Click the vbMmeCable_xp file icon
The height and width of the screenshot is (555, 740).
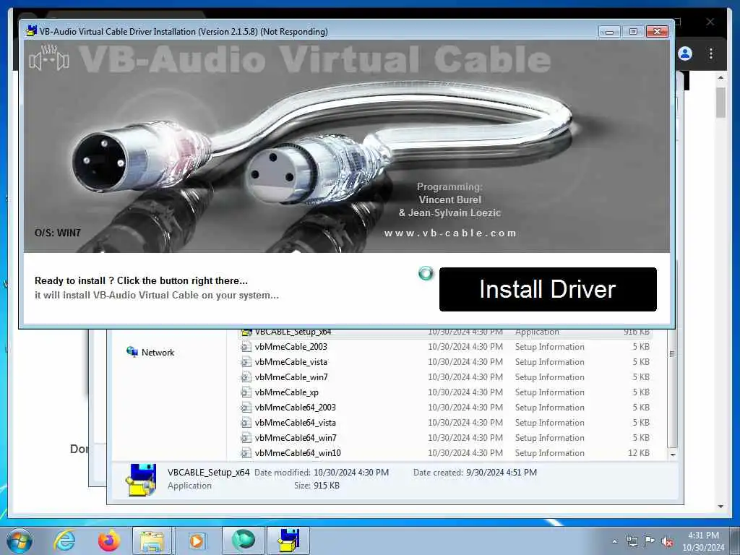coord(246,392)
